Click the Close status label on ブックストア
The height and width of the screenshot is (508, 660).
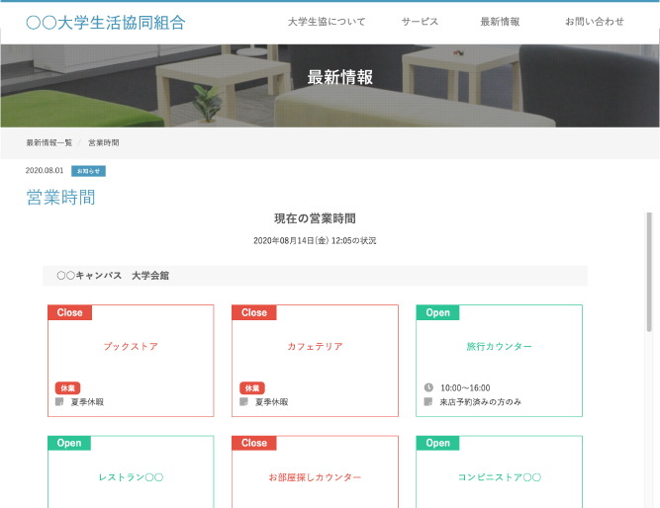[x=70, y=312]
